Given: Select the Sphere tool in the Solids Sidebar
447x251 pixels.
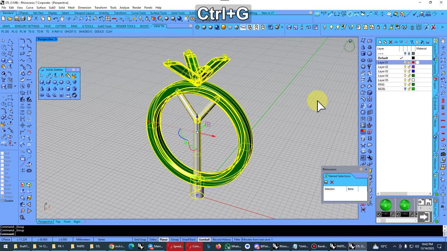Looking at the screenshot, I should 54,82.
